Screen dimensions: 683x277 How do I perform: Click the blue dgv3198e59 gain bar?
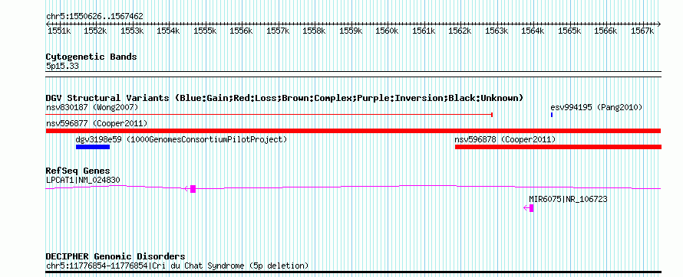(x=93, y=147)
